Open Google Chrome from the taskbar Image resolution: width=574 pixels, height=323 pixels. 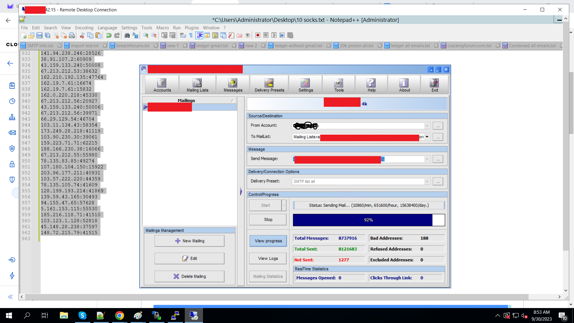click(119, 316)
